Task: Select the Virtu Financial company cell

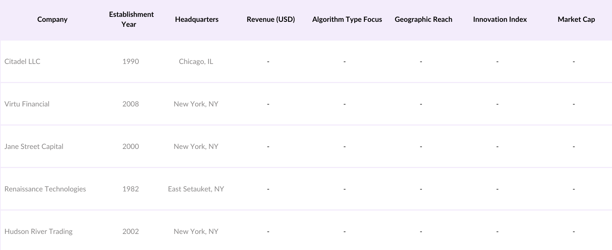Action: coord(27,104)
